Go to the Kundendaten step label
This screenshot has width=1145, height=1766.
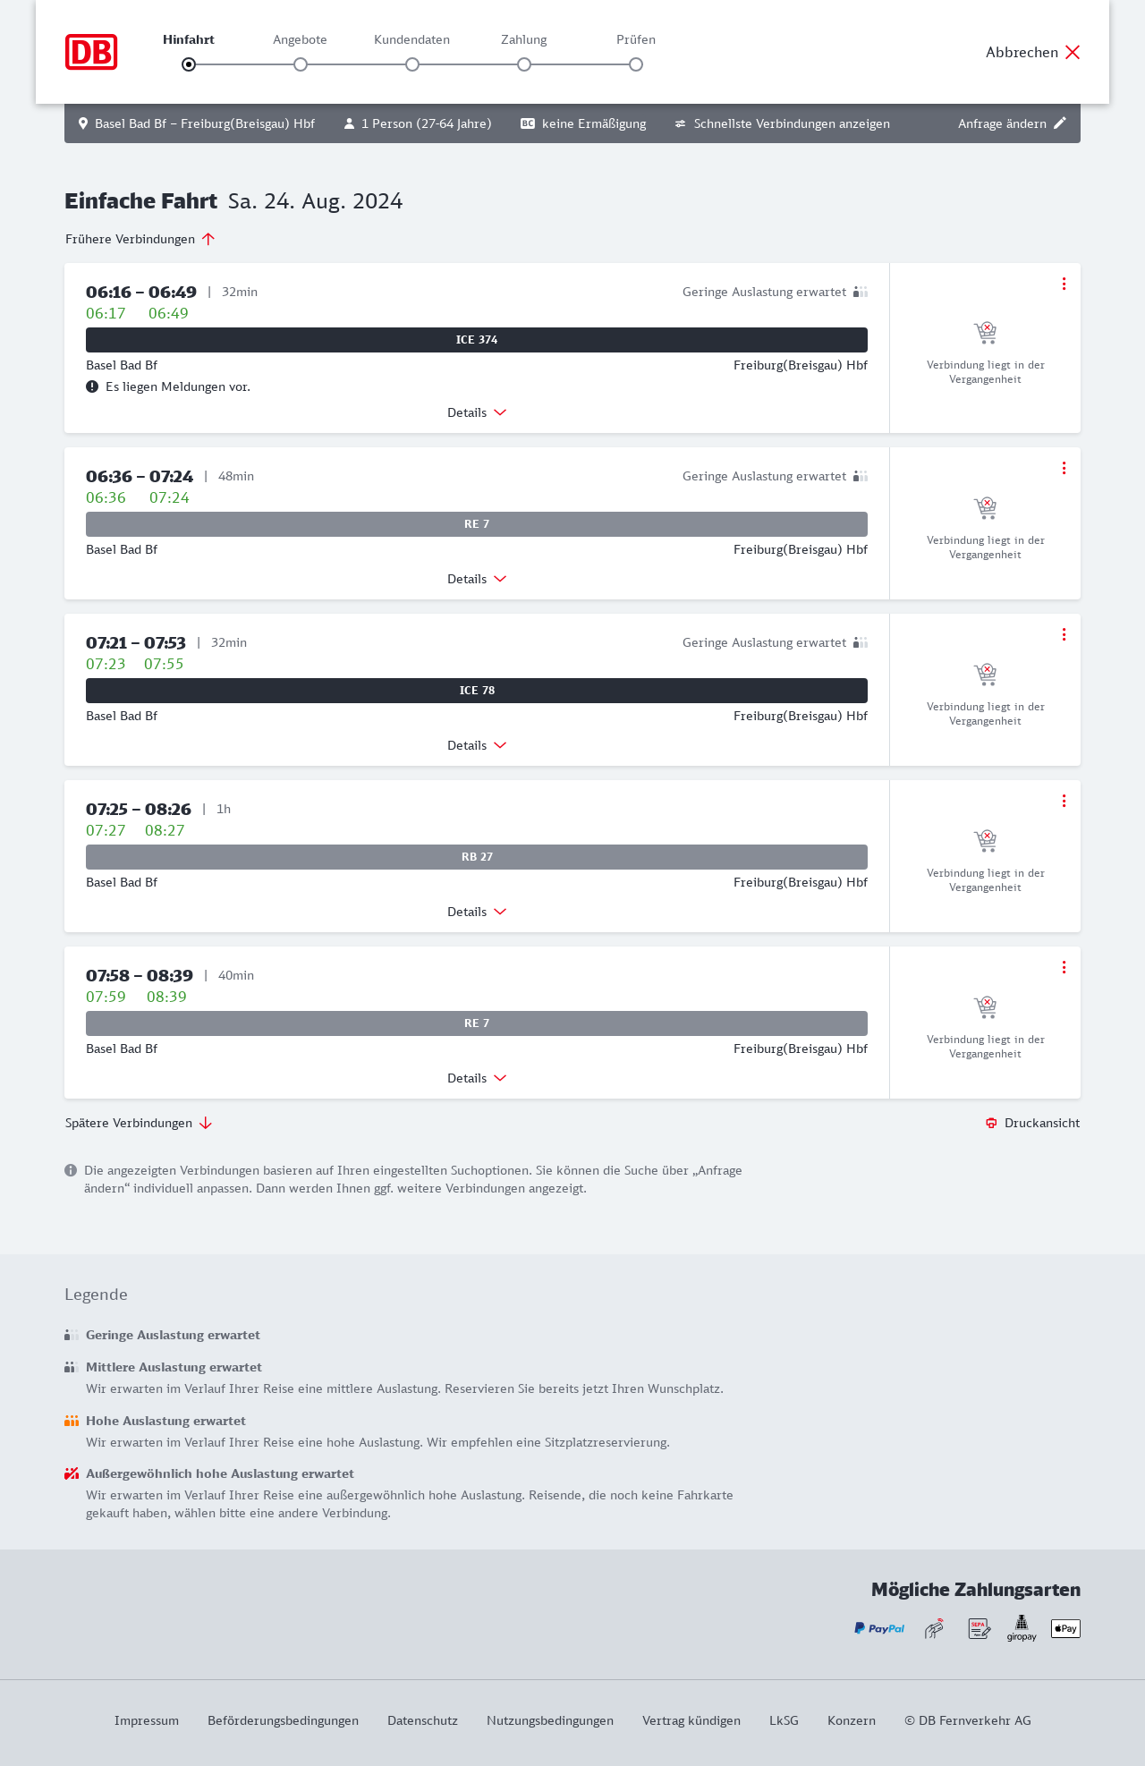[x=411, y=39]
